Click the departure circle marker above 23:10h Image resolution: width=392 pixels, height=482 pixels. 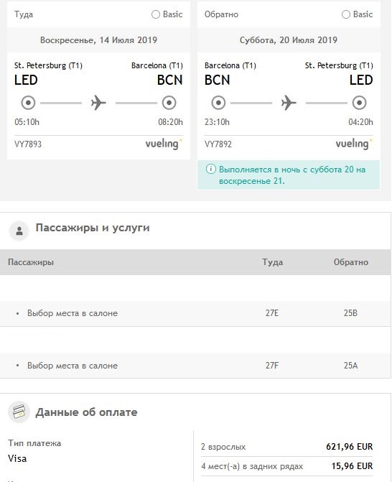pos(218,103)
